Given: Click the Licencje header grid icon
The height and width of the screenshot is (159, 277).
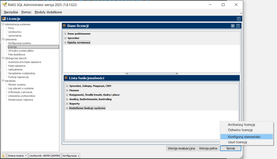Looking at the screenshot, I should [4, 19].
